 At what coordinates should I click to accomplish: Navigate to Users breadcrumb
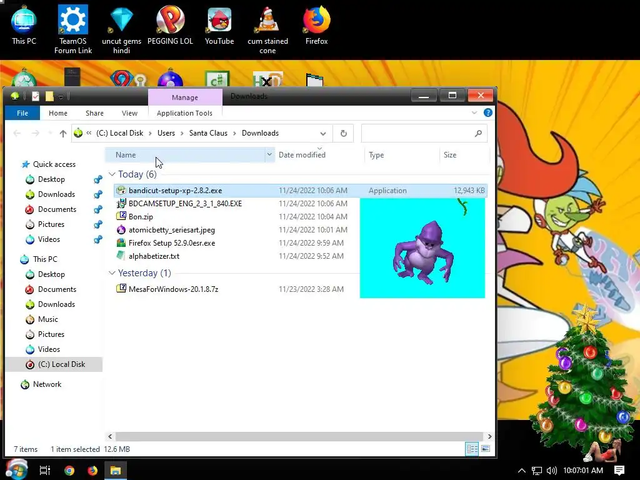click(x=166, y=133)
